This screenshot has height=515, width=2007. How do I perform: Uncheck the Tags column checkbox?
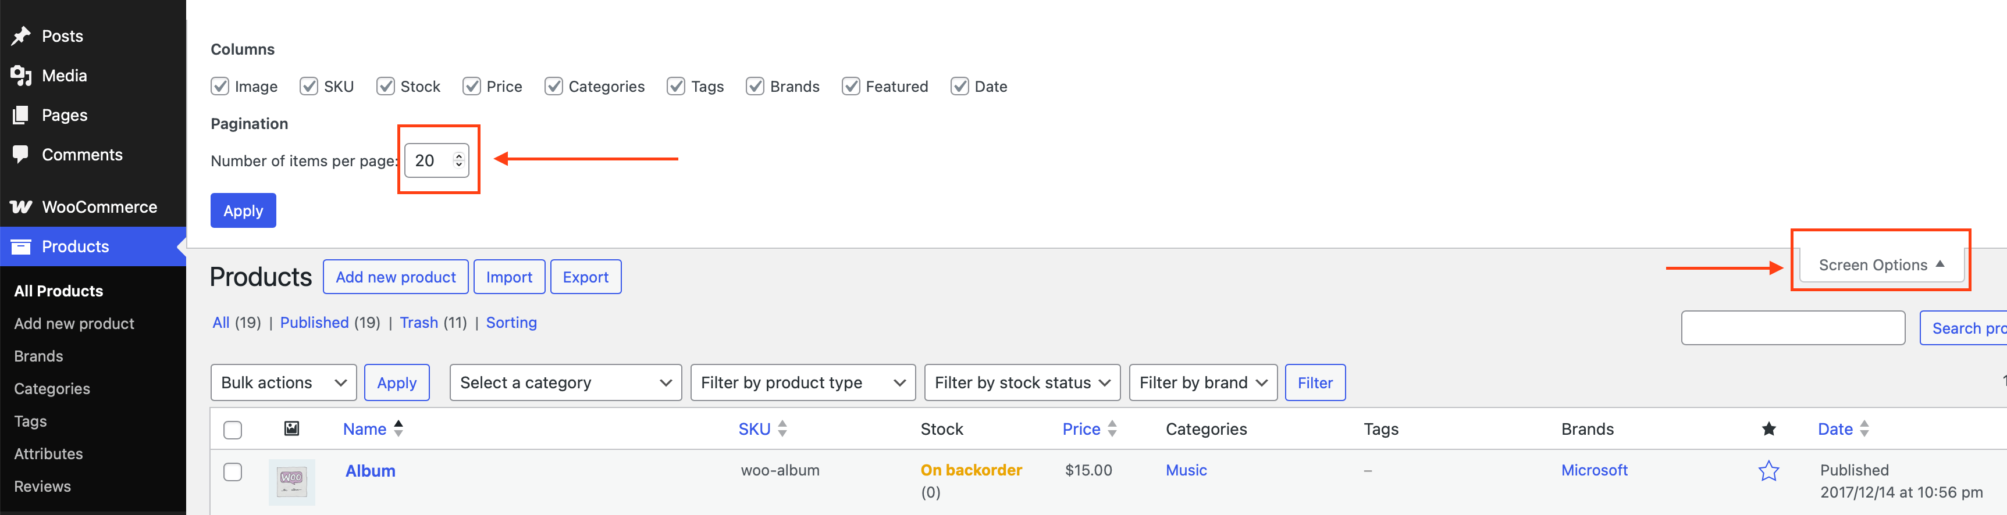click(x=675, y=87)
